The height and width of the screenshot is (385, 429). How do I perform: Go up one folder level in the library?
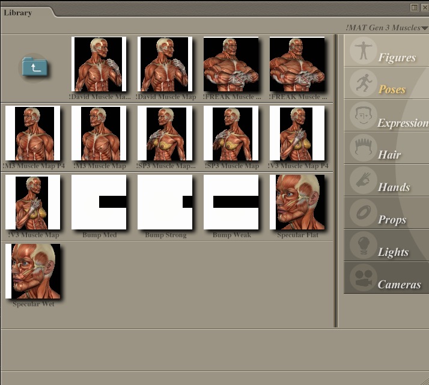click(35, 67)
